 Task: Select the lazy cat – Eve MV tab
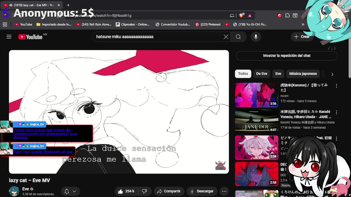click(32, 5)
